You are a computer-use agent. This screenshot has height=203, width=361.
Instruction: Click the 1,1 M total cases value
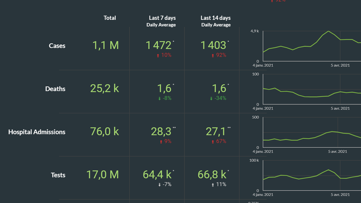(x=105, y=45)
